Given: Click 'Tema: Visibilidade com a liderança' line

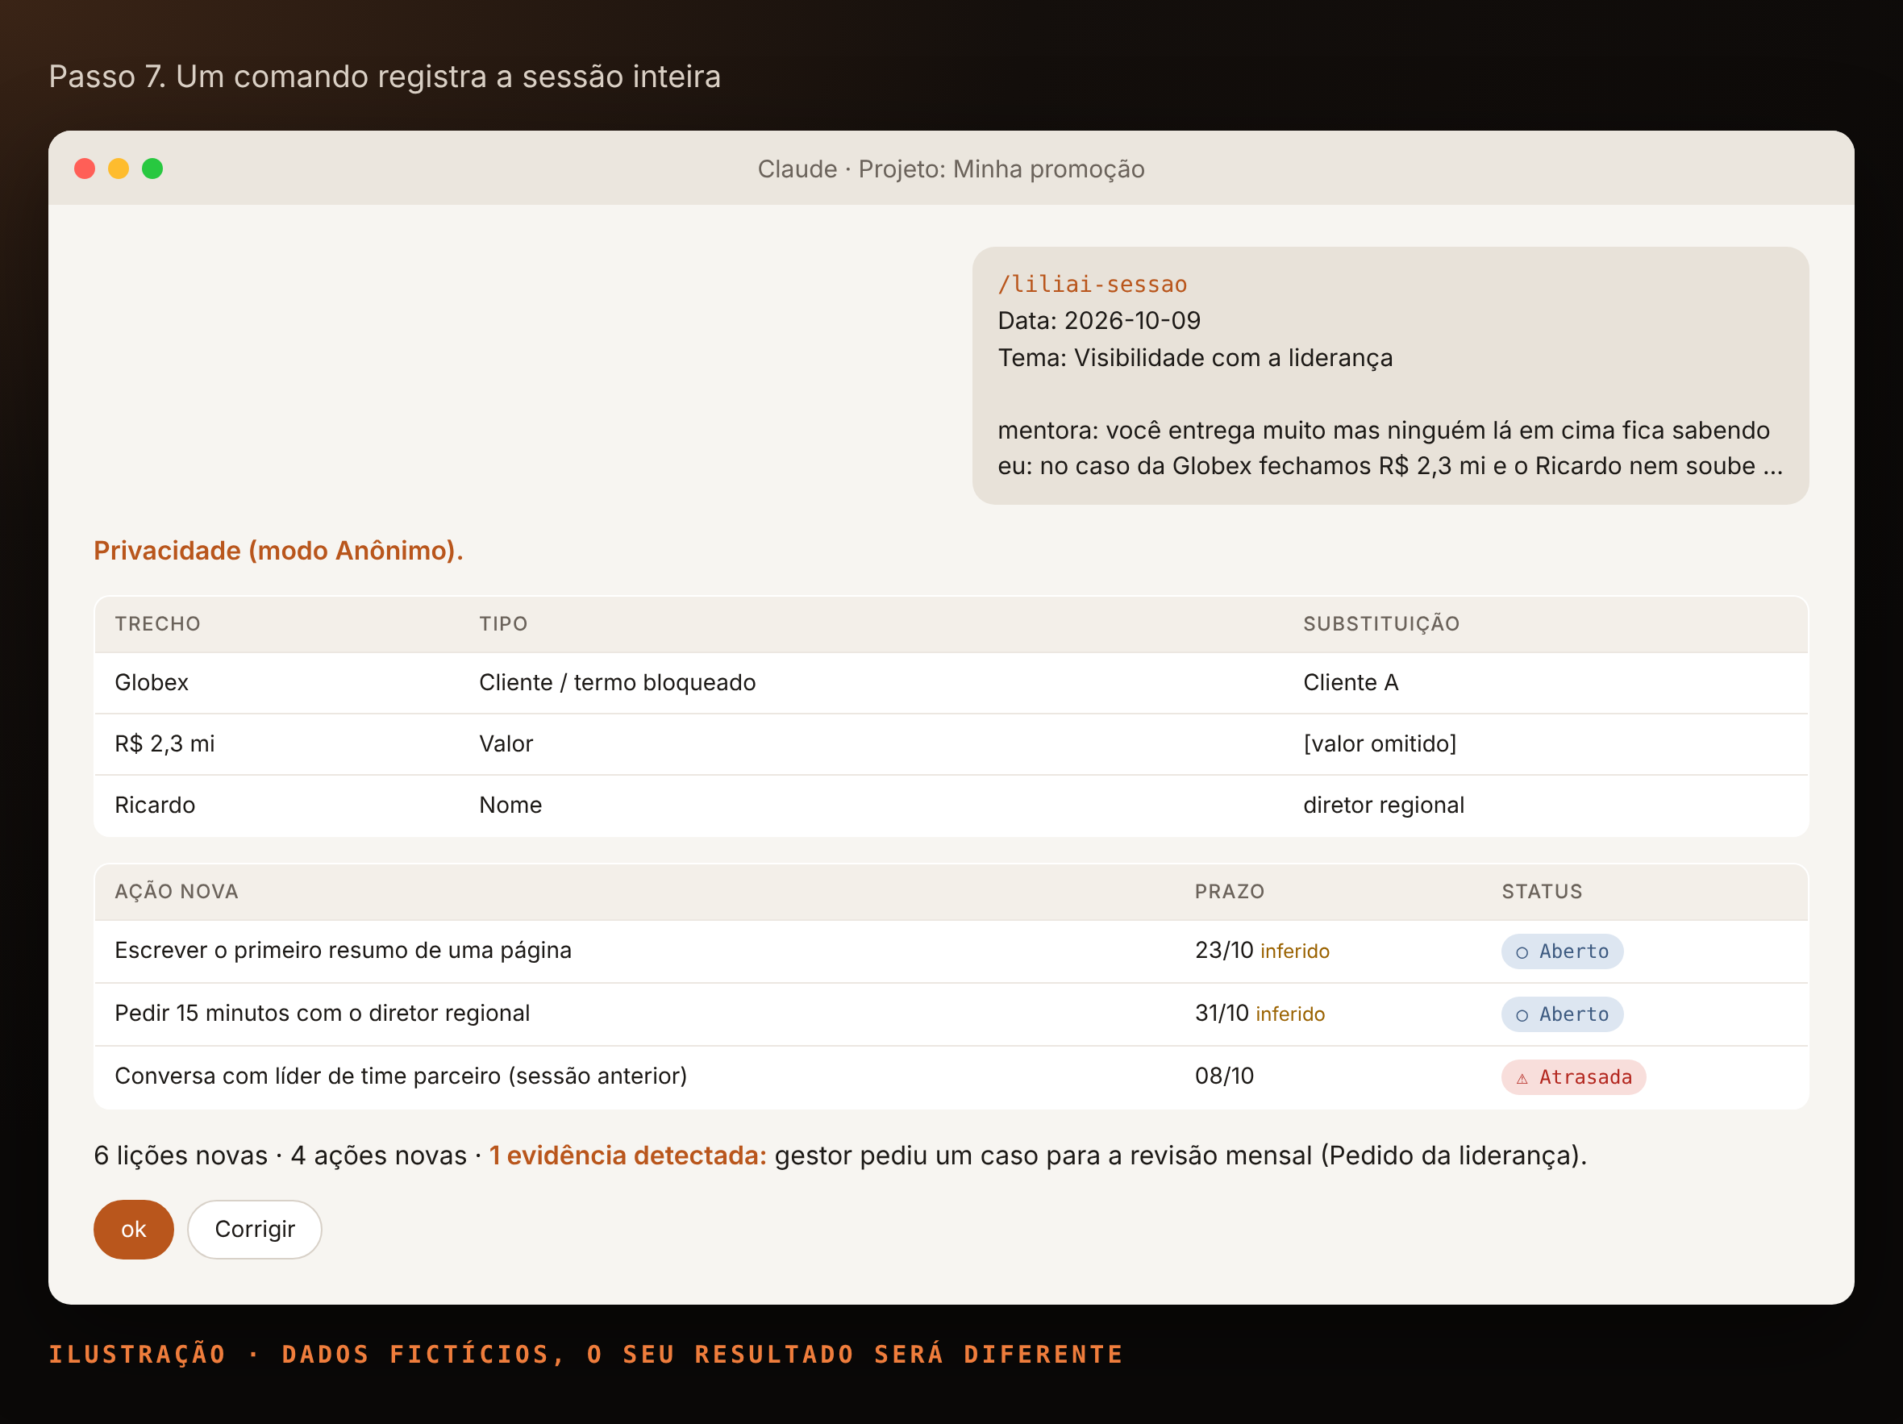Looking at the screenshot, I should [1194, 358].
